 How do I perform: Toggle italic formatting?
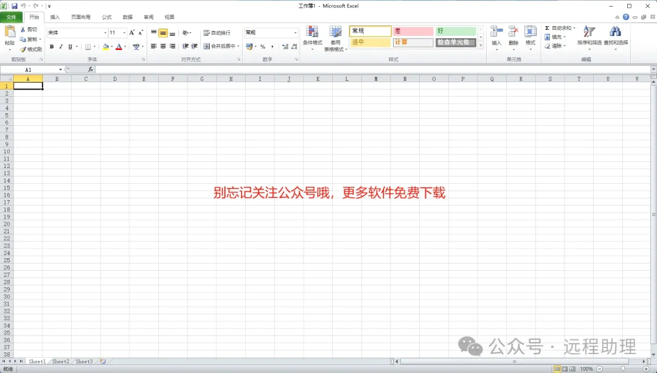[x=61, y=46]
